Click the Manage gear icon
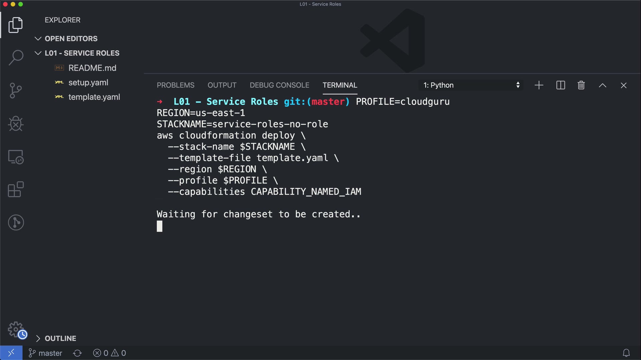 click(x=16, y=329)
